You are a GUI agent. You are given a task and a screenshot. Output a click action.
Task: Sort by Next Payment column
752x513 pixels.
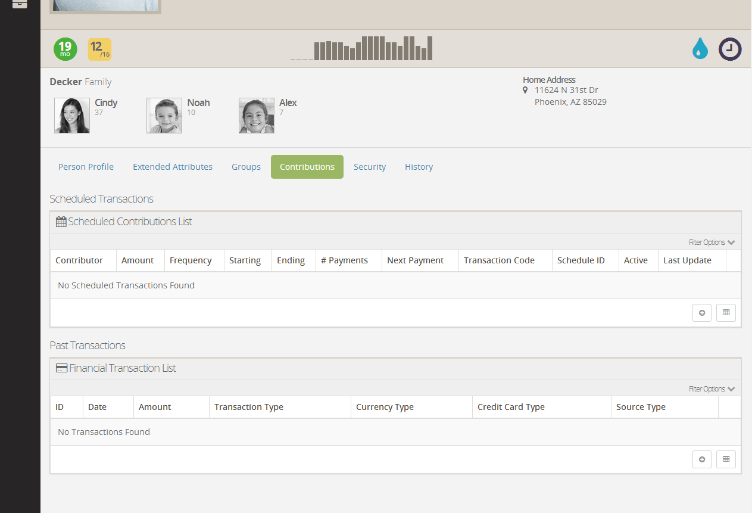(x=415, y=260)
